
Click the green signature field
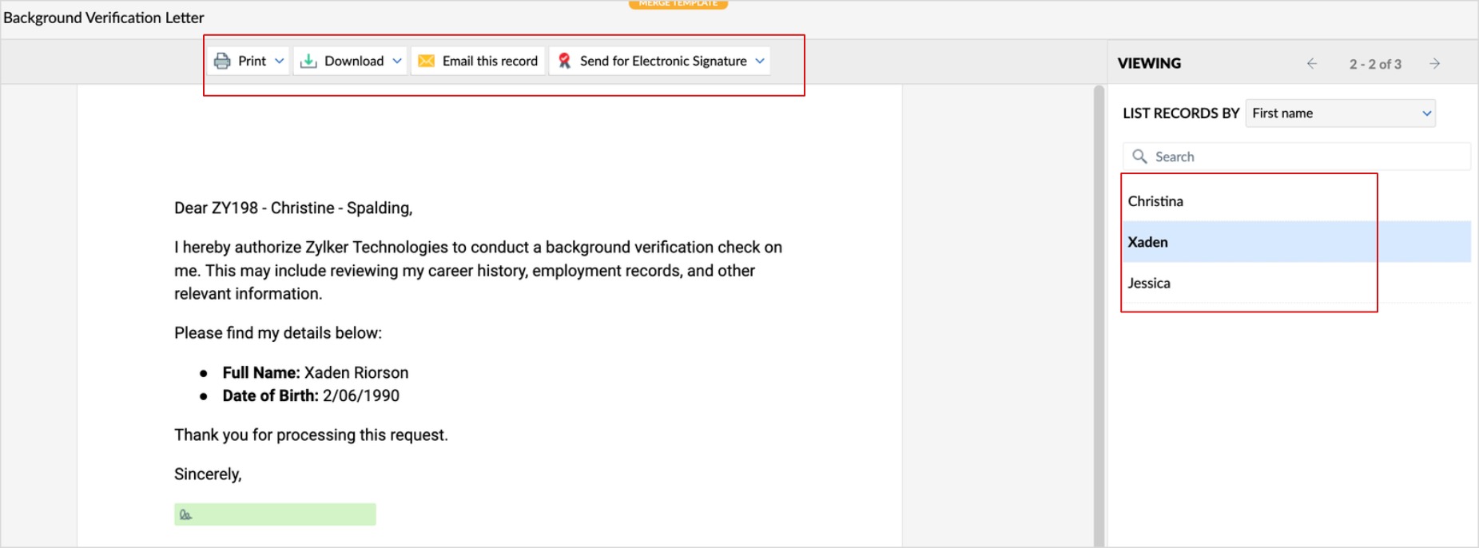coord(275,514)
